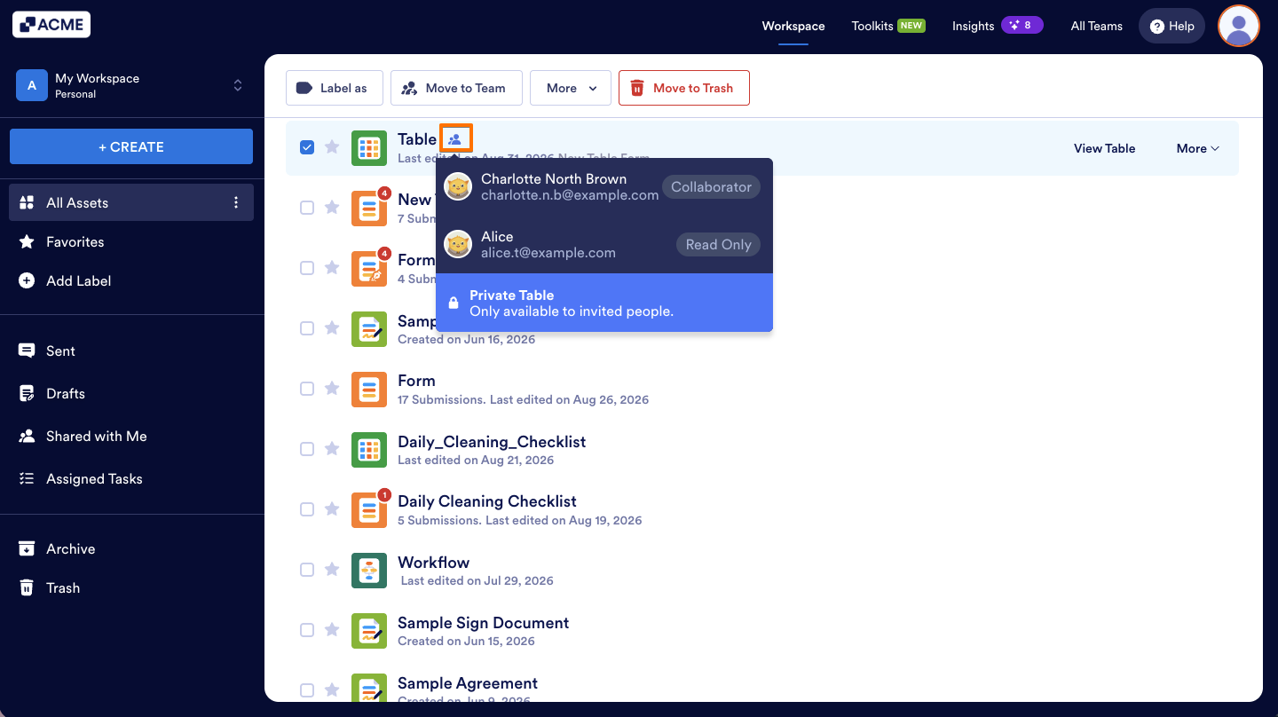Click the Read Only role badge
This screenshot has width=1278, height=717.
point(718,244)
